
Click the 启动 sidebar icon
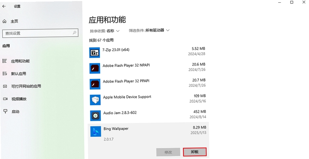[5, 111]
